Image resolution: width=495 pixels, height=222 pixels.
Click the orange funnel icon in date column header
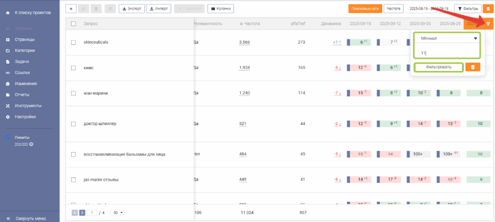(x=488, y=24)
